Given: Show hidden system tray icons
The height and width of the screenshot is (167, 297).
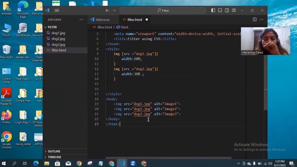Looking at the screenshot, I should pos(238,164).
